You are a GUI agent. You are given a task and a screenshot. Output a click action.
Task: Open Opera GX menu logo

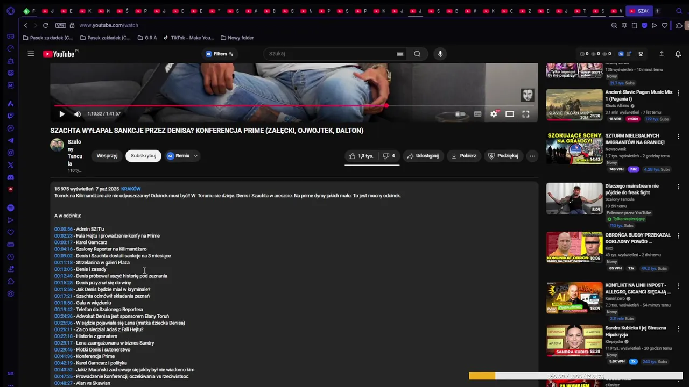[10, 11]
